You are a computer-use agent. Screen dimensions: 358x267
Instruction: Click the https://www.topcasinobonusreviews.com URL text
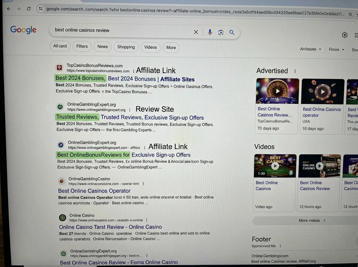coord(98,71)
